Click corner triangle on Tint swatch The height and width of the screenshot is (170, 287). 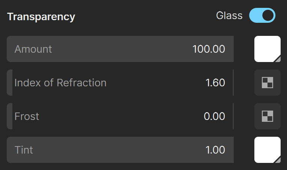[278, 160]
